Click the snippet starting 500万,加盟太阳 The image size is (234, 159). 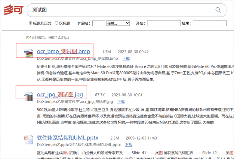pyautogui.click(x=135, y=116)
